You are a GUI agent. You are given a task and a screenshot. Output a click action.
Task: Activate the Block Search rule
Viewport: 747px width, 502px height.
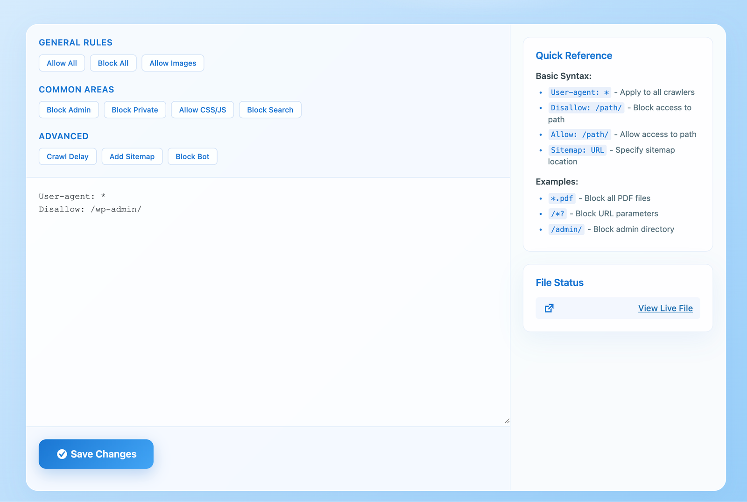pos(270,110)
